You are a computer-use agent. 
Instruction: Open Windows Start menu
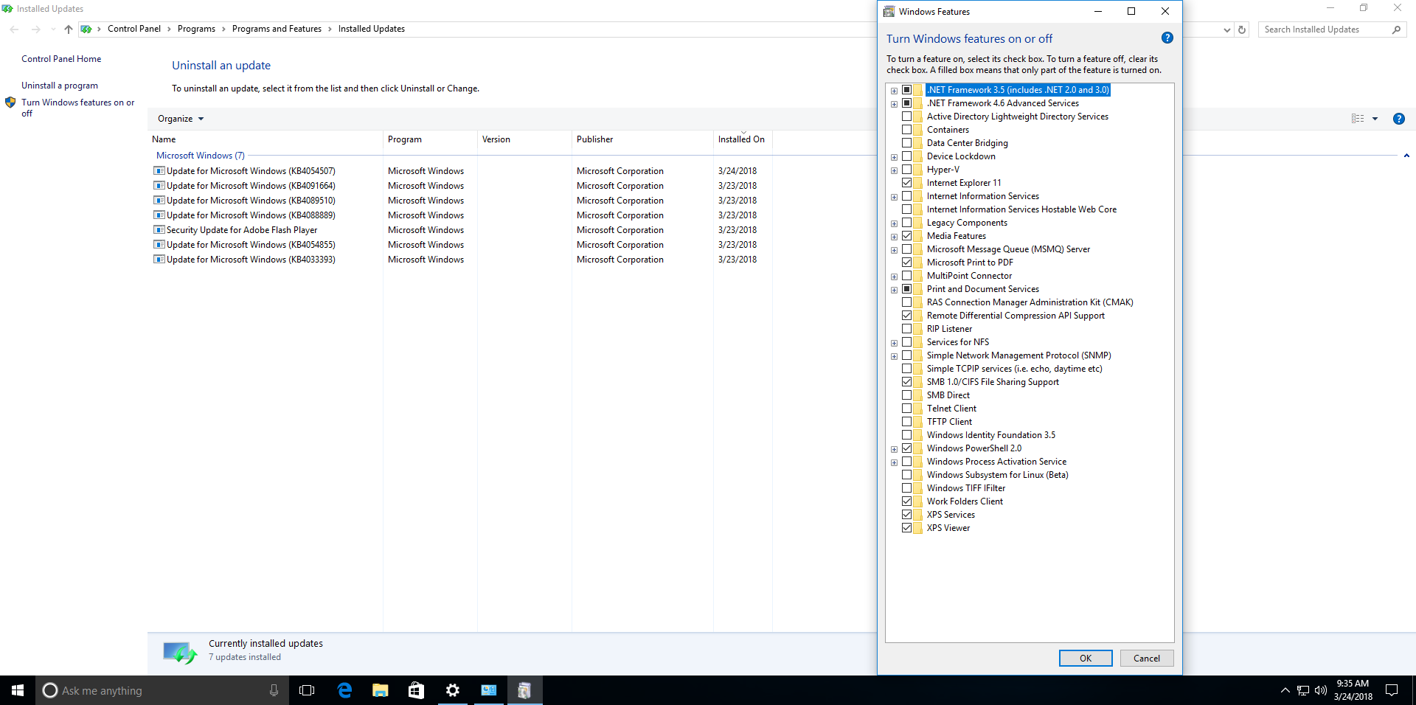[18, 690]
